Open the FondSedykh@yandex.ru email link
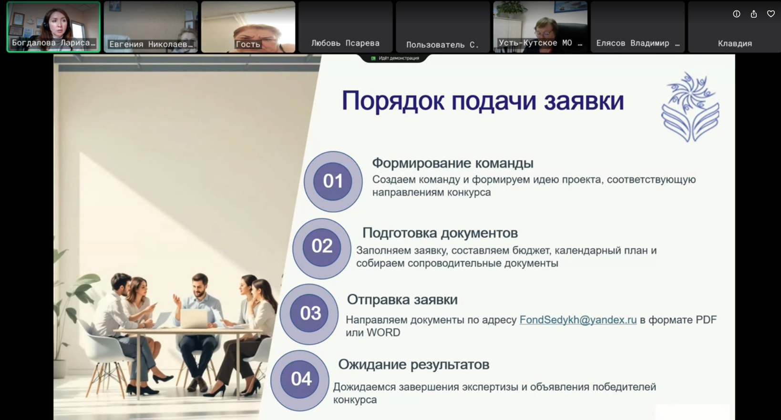This screenshot has height=420, width=781. (x=578, y=320)
